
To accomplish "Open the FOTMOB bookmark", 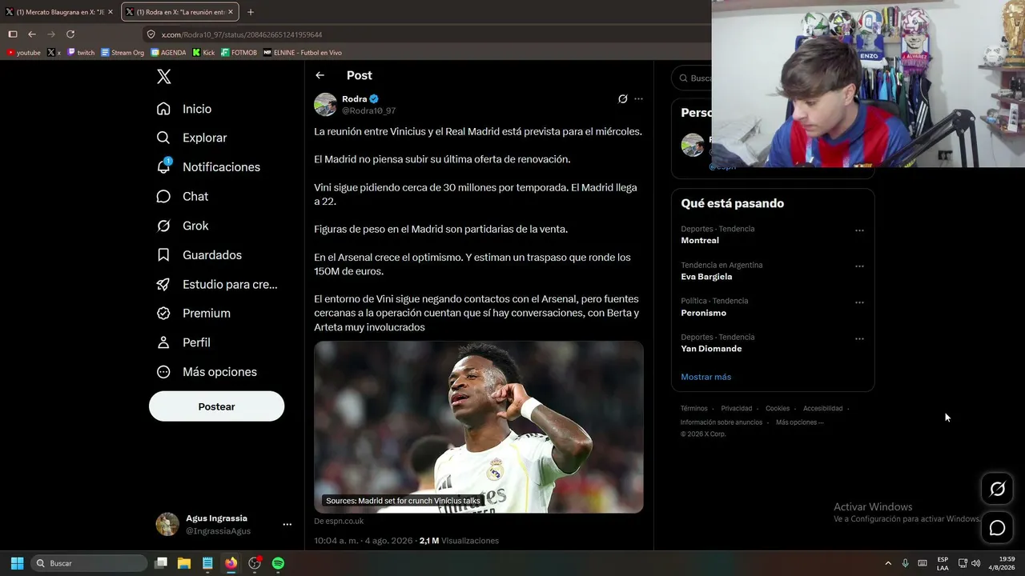I will coord(239,53).
